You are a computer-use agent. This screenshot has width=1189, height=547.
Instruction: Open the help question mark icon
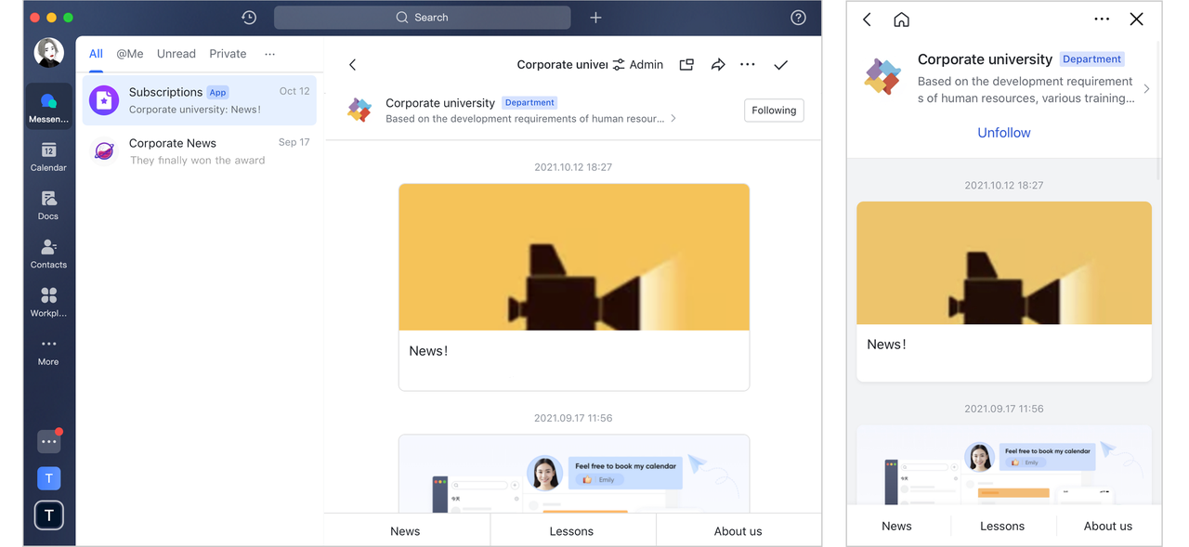pyautogui.click(x=798, y=18)
